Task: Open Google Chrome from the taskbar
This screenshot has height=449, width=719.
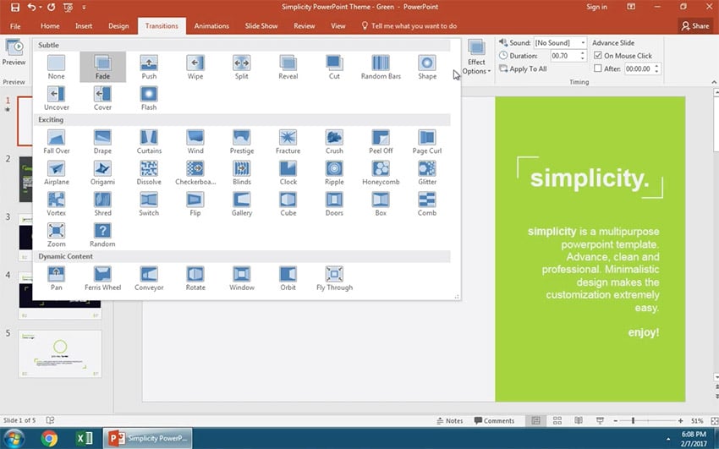Action: pos(49,439)
